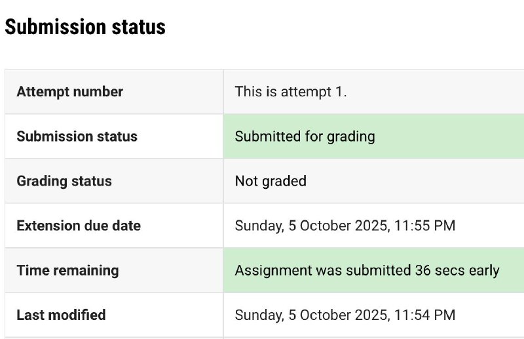Screen dimensions: 524x339
Task: Click the "Last modified" row label
Action: click(61, 315)
